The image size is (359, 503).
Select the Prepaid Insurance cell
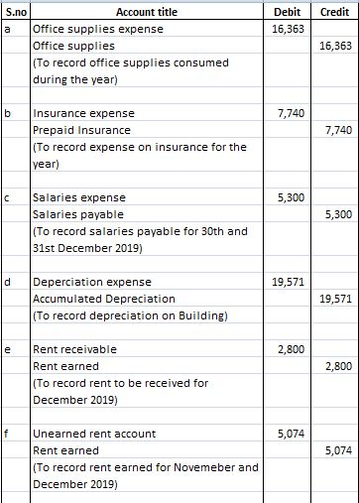pyautogui.click(x=147, y=130)
